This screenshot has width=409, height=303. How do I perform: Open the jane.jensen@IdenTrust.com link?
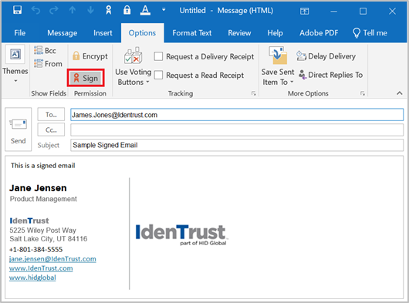pyautogui.click(x=52, y=259)
